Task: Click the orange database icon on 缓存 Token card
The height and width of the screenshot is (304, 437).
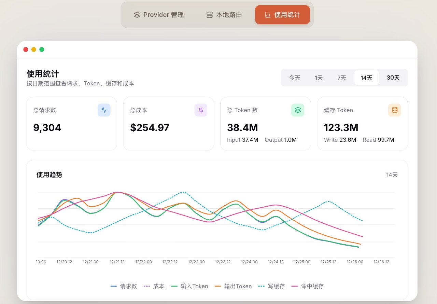Action: click(395, 110)
